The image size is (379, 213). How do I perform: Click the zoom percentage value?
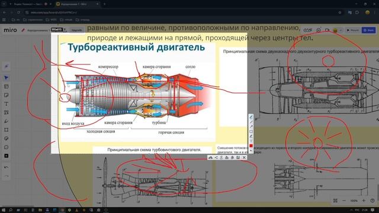354,201
